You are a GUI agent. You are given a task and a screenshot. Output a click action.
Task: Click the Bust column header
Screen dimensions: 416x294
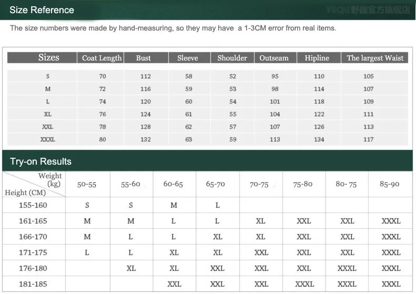point(143,58)
